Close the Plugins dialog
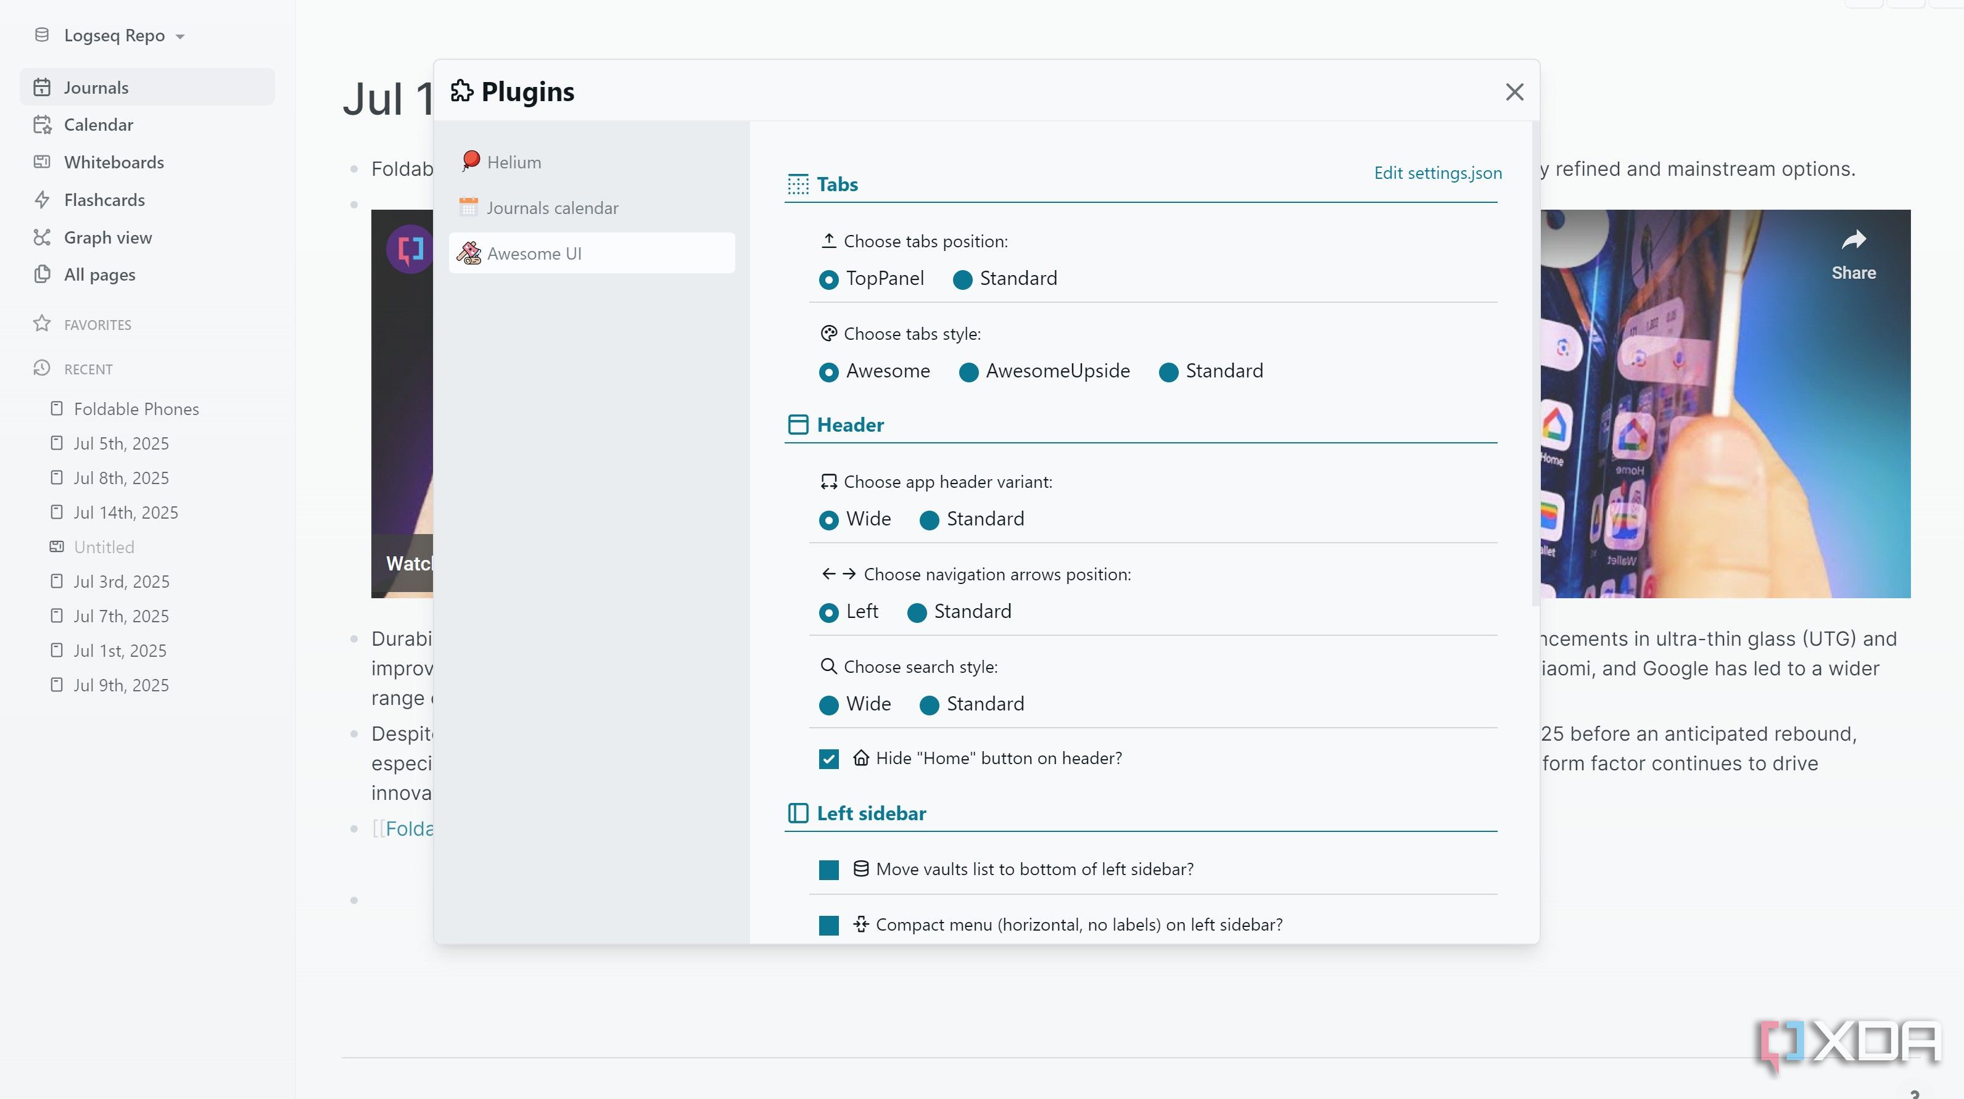The width and height of the screenshot is (1964, 1099). click(1514, 93)
